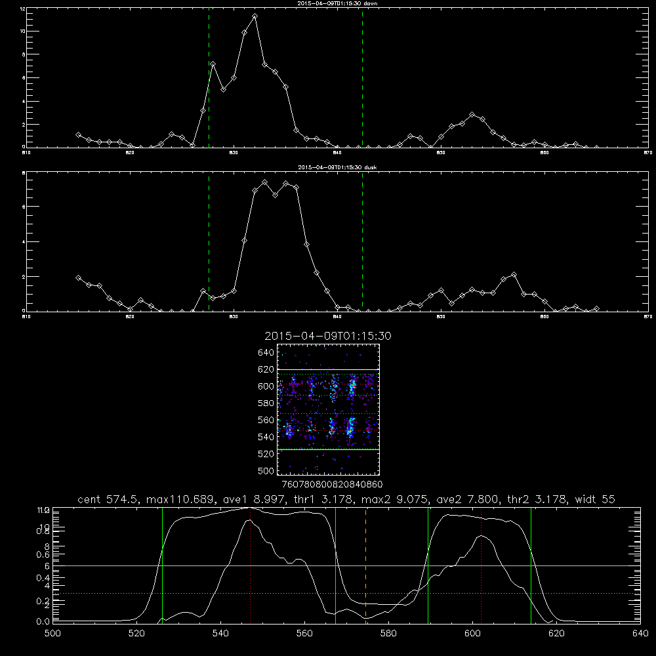Click the red dotted line near 602 in bottom plot
The image size is (656, 656).
click(x=481, y=565)
